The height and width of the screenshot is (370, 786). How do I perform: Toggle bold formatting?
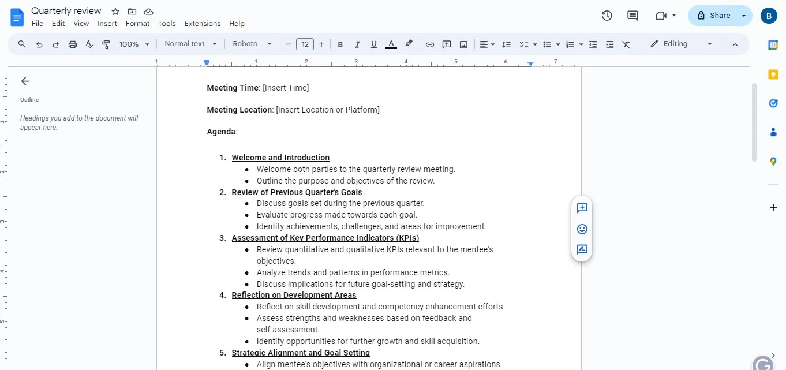click(x=340, y=44)
